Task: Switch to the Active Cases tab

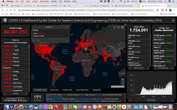Action: [54, 90]
